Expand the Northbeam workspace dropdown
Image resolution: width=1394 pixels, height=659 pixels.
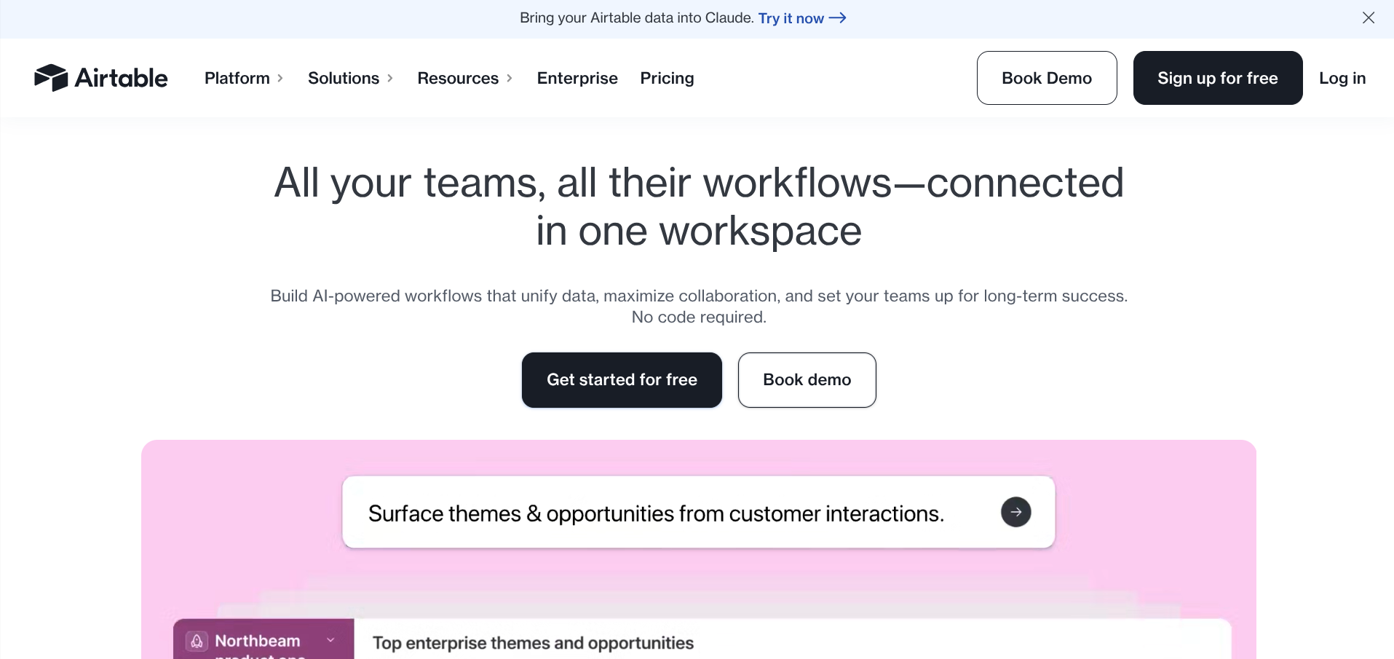(331, 641)
